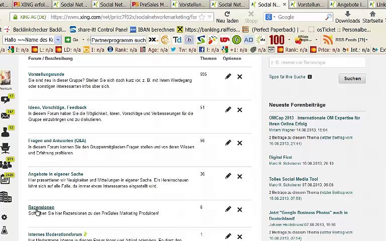Image resolution: width=386 pixels, height=241 pixels.
Task: Open the Google search engine dropdown
Action: tap(270, 17)
